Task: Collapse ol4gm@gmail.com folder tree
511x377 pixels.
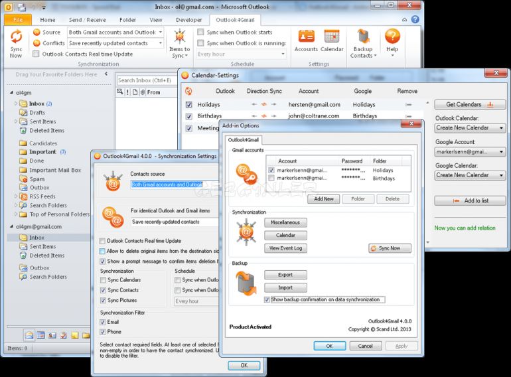Action: pos(11,226)
